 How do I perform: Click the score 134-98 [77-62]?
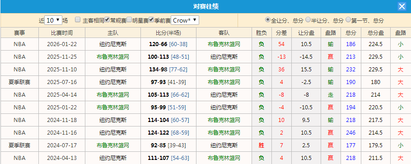click(168, 69)
